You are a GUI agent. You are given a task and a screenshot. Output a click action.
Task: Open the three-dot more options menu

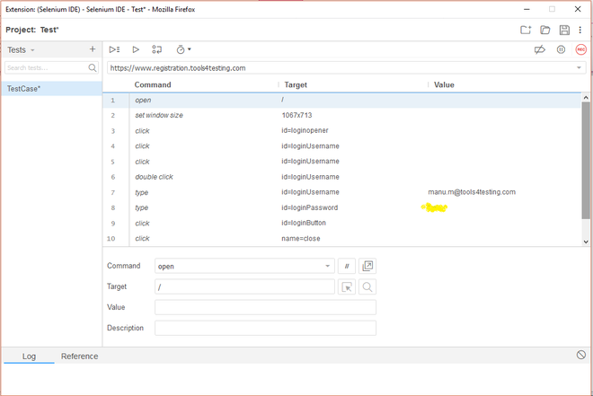(x=580, y=30)
